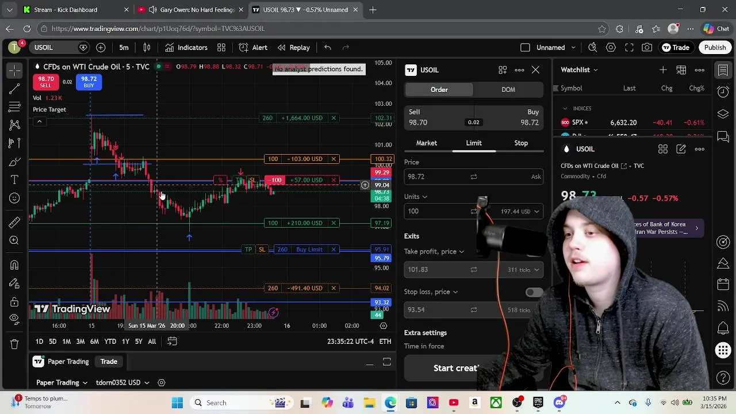The image size is (736, 414).
Task: Switch to the DOM tab
Action: [x=508, y=90]
